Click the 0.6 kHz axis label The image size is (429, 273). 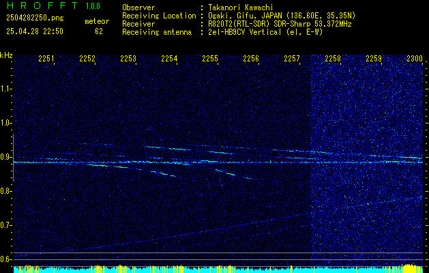(x=5, y=259)
